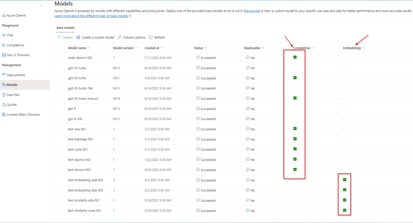Click the external link icon after Learn more

tap(130, 16)
